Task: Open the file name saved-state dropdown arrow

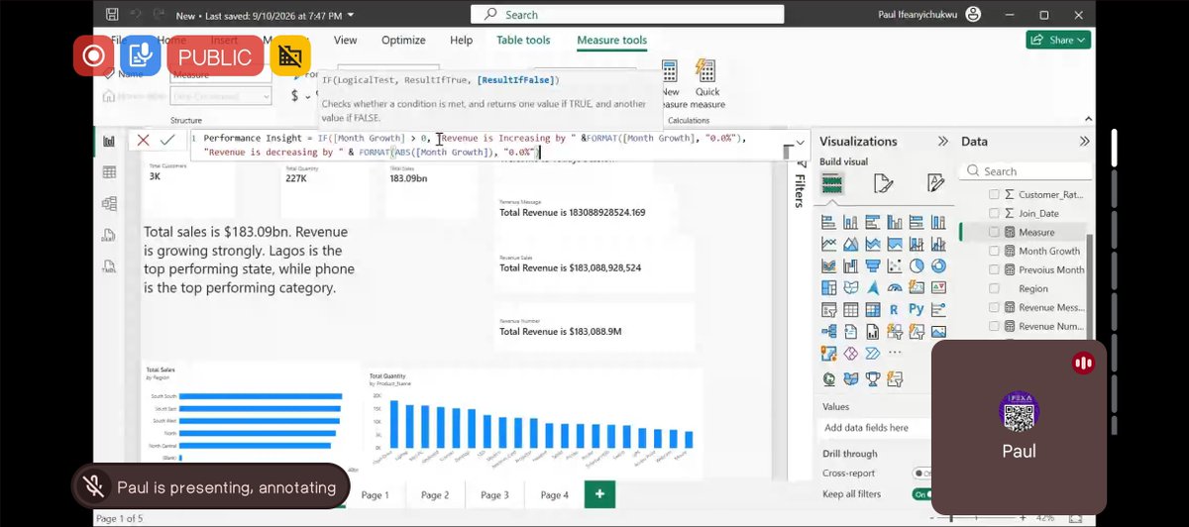Action: (x=351, y=15)
